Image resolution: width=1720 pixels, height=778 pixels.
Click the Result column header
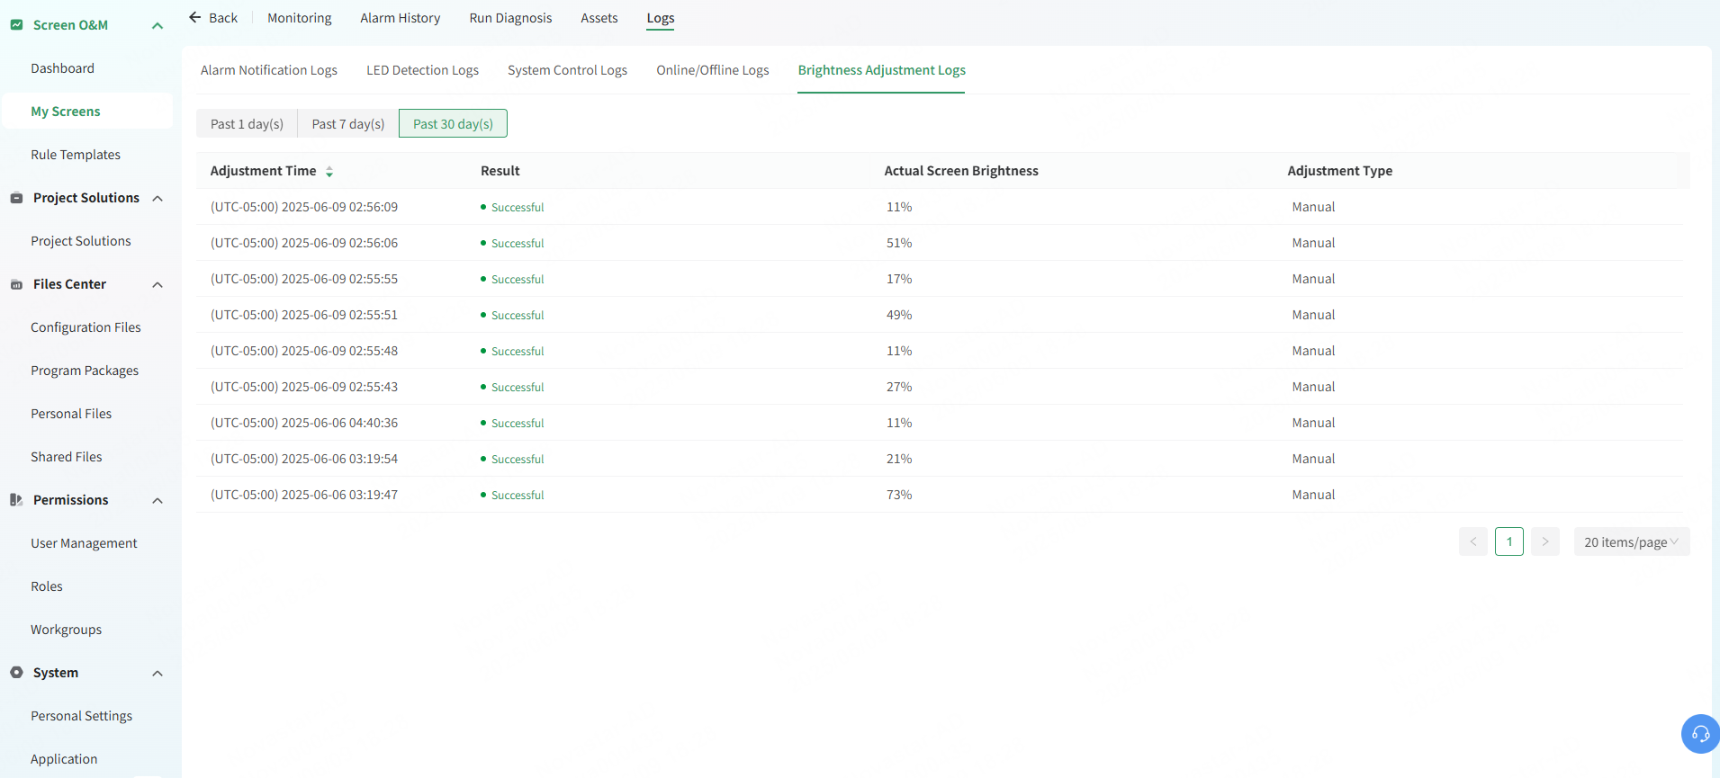[500, 171]
